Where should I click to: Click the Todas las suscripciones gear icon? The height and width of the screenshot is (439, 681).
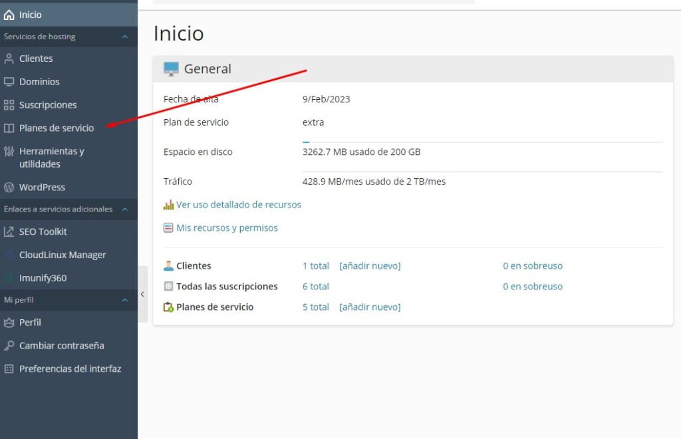(x=168, y=286)
